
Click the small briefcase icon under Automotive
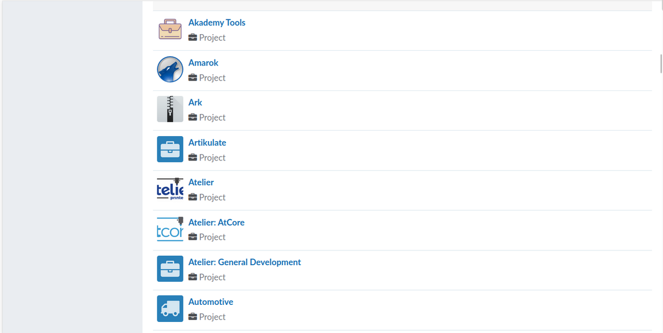tap(193, 317)
